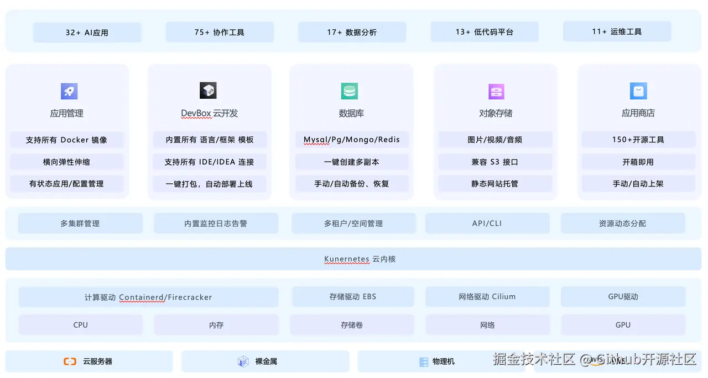Select the 75+ 协作工具 box
The image size is (708, 378).
220,32
